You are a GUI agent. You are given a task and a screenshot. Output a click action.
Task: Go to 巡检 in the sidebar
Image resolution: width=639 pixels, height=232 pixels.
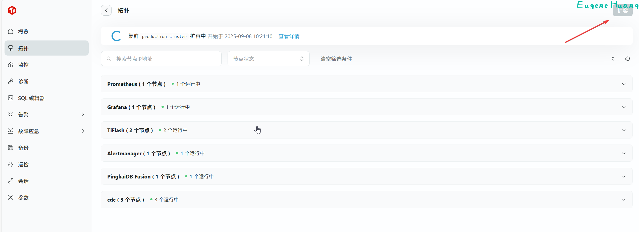(23, 164)
